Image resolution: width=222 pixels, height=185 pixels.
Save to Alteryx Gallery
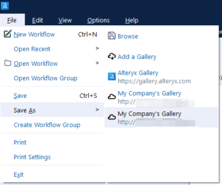coord(161,77)
